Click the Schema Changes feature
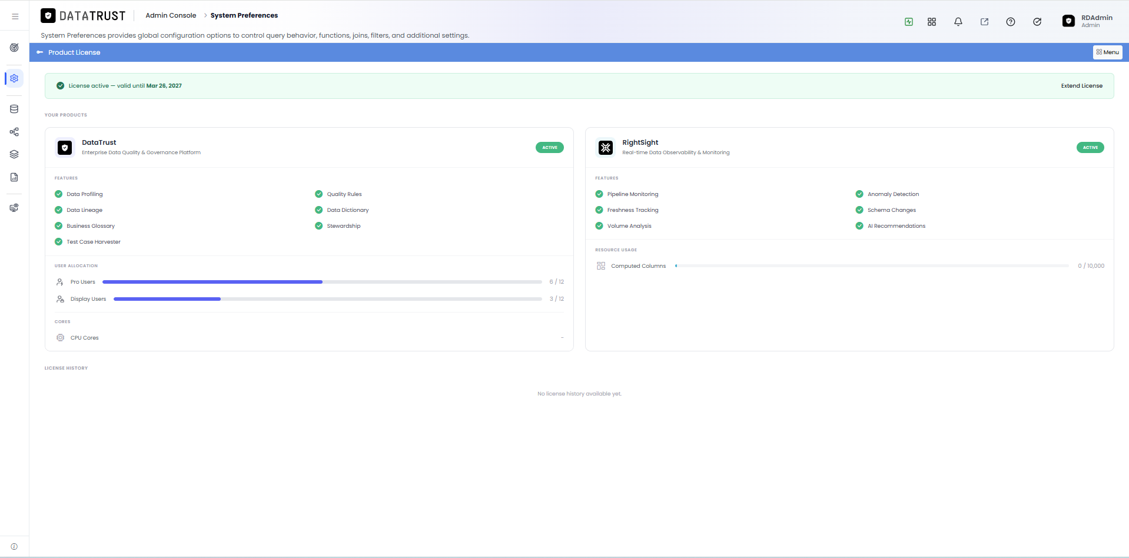 point(892,210)
